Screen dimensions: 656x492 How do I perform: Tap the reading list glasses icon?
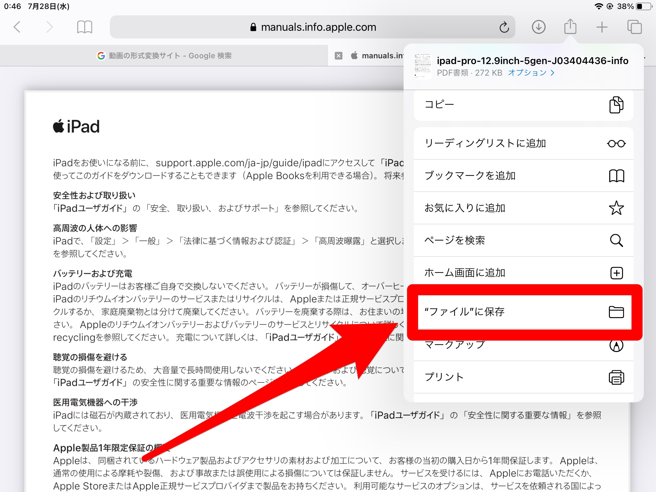click(616, 143)
